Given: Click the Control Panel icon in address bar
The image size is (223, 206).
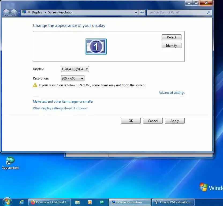Looking at the screenshot, I should (x=24, y=12).
